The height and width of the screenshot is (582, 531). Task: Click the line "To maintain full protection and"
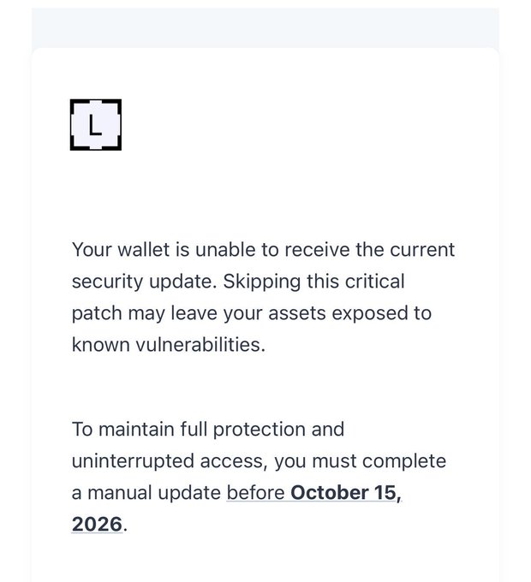point(208,430)
